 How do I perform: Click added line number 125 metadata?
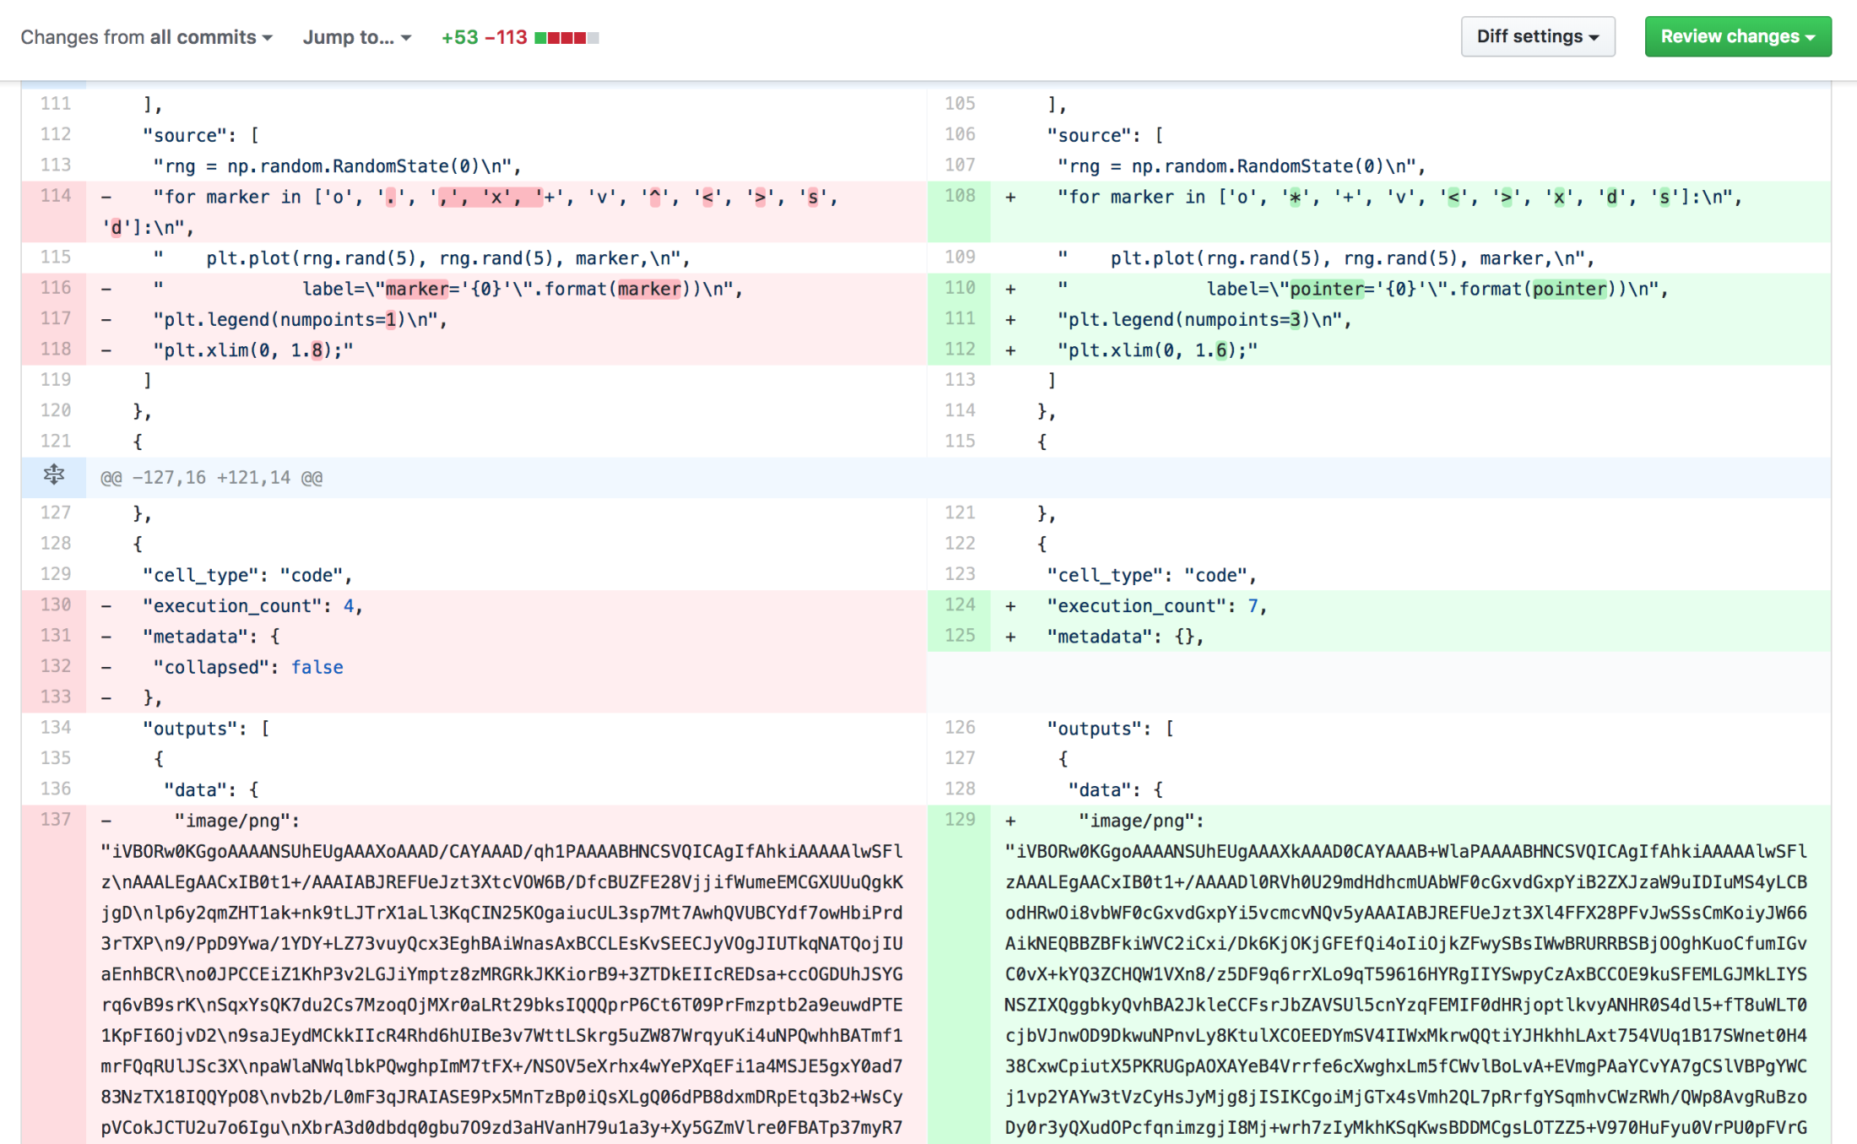[960, 636]
